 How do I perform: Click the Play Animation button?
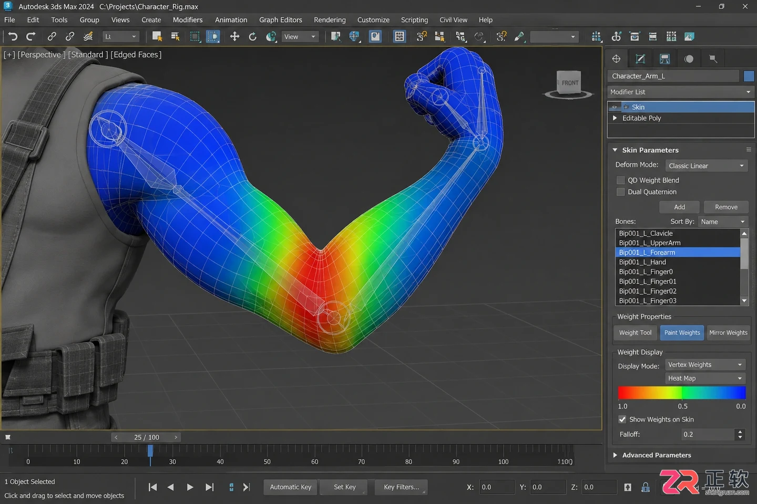pos(190,487)
